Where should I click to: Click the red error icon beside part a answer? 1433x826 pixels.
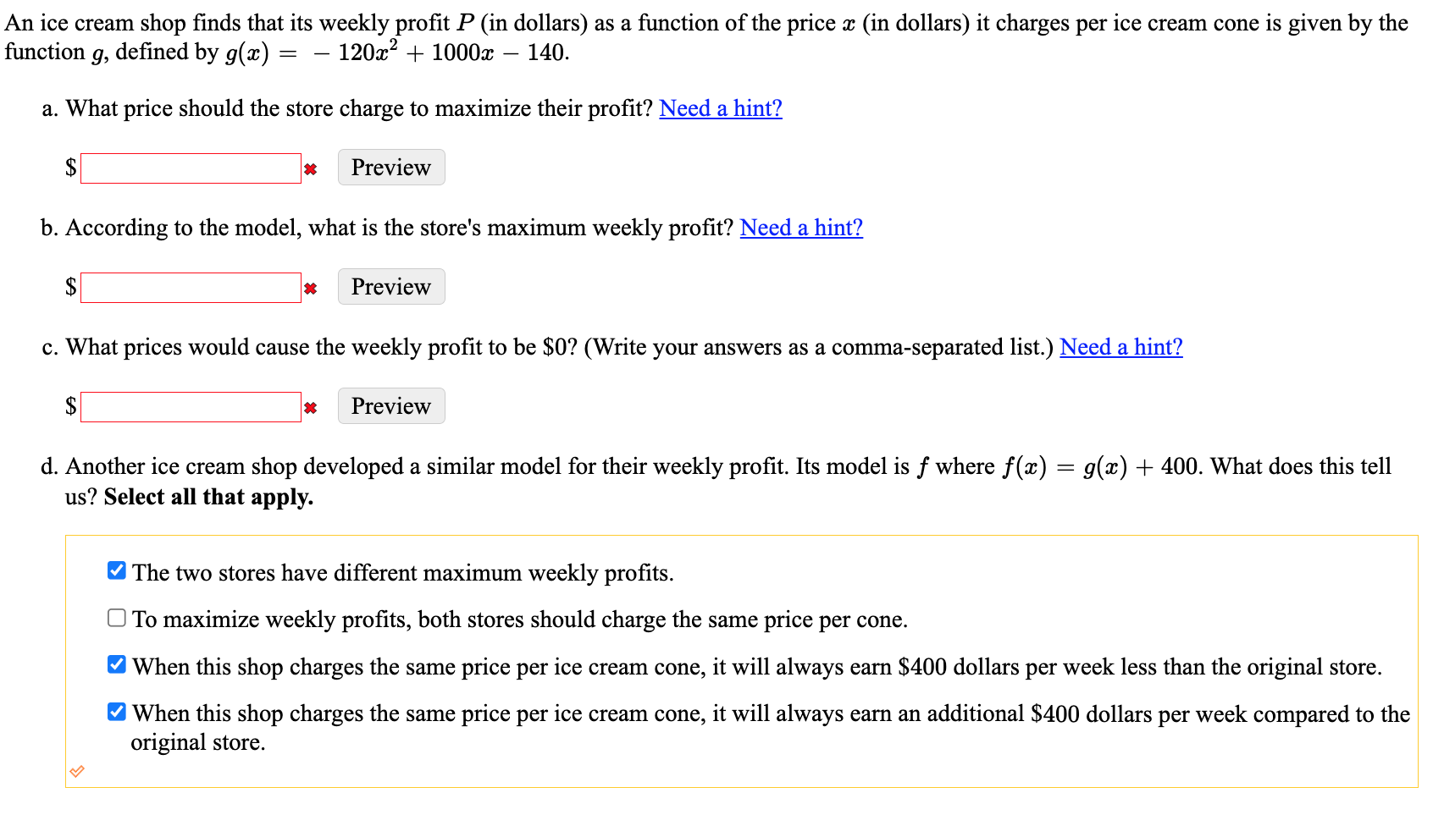point(311,168)
